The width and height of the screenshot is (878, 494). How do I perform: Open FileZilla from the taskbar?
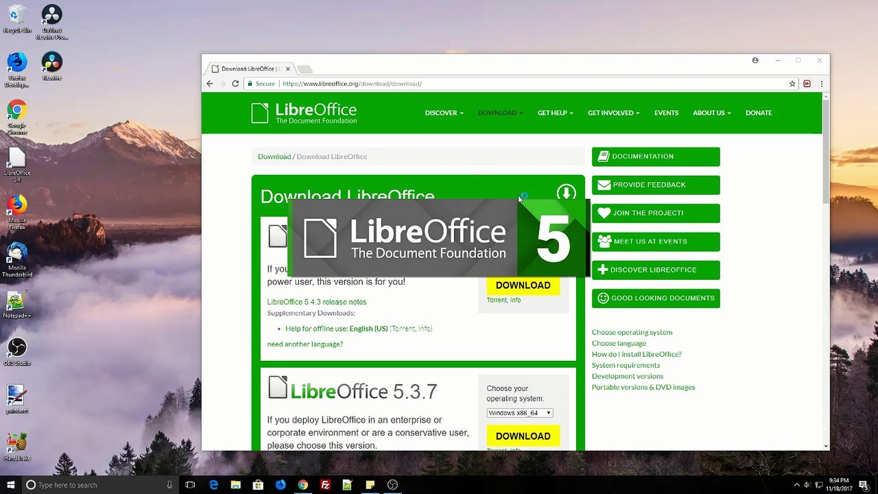(325, 485)
